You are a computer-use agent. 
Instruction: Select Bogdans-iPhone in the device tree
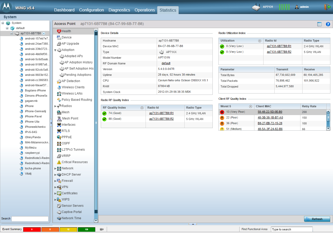(35, 90)
